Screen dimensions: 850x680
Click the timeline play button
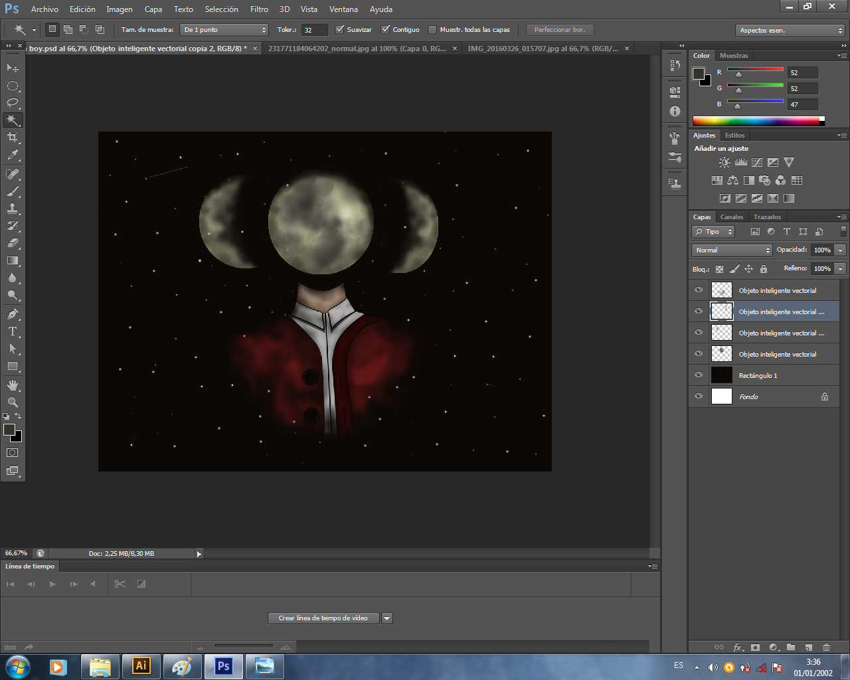[x=52, y=584]
